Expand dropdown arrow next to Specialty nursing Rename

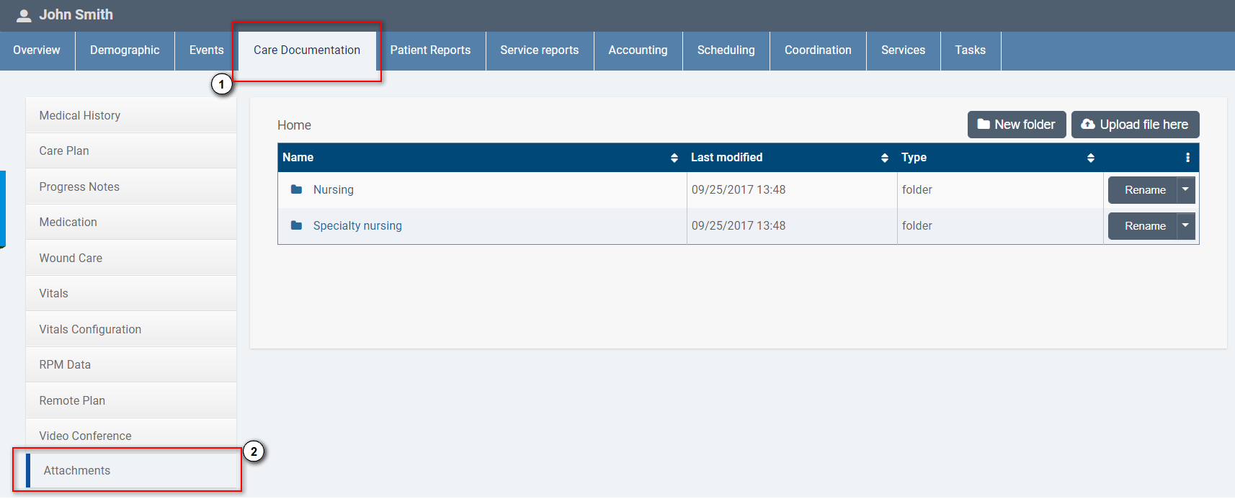[1185, 226]
